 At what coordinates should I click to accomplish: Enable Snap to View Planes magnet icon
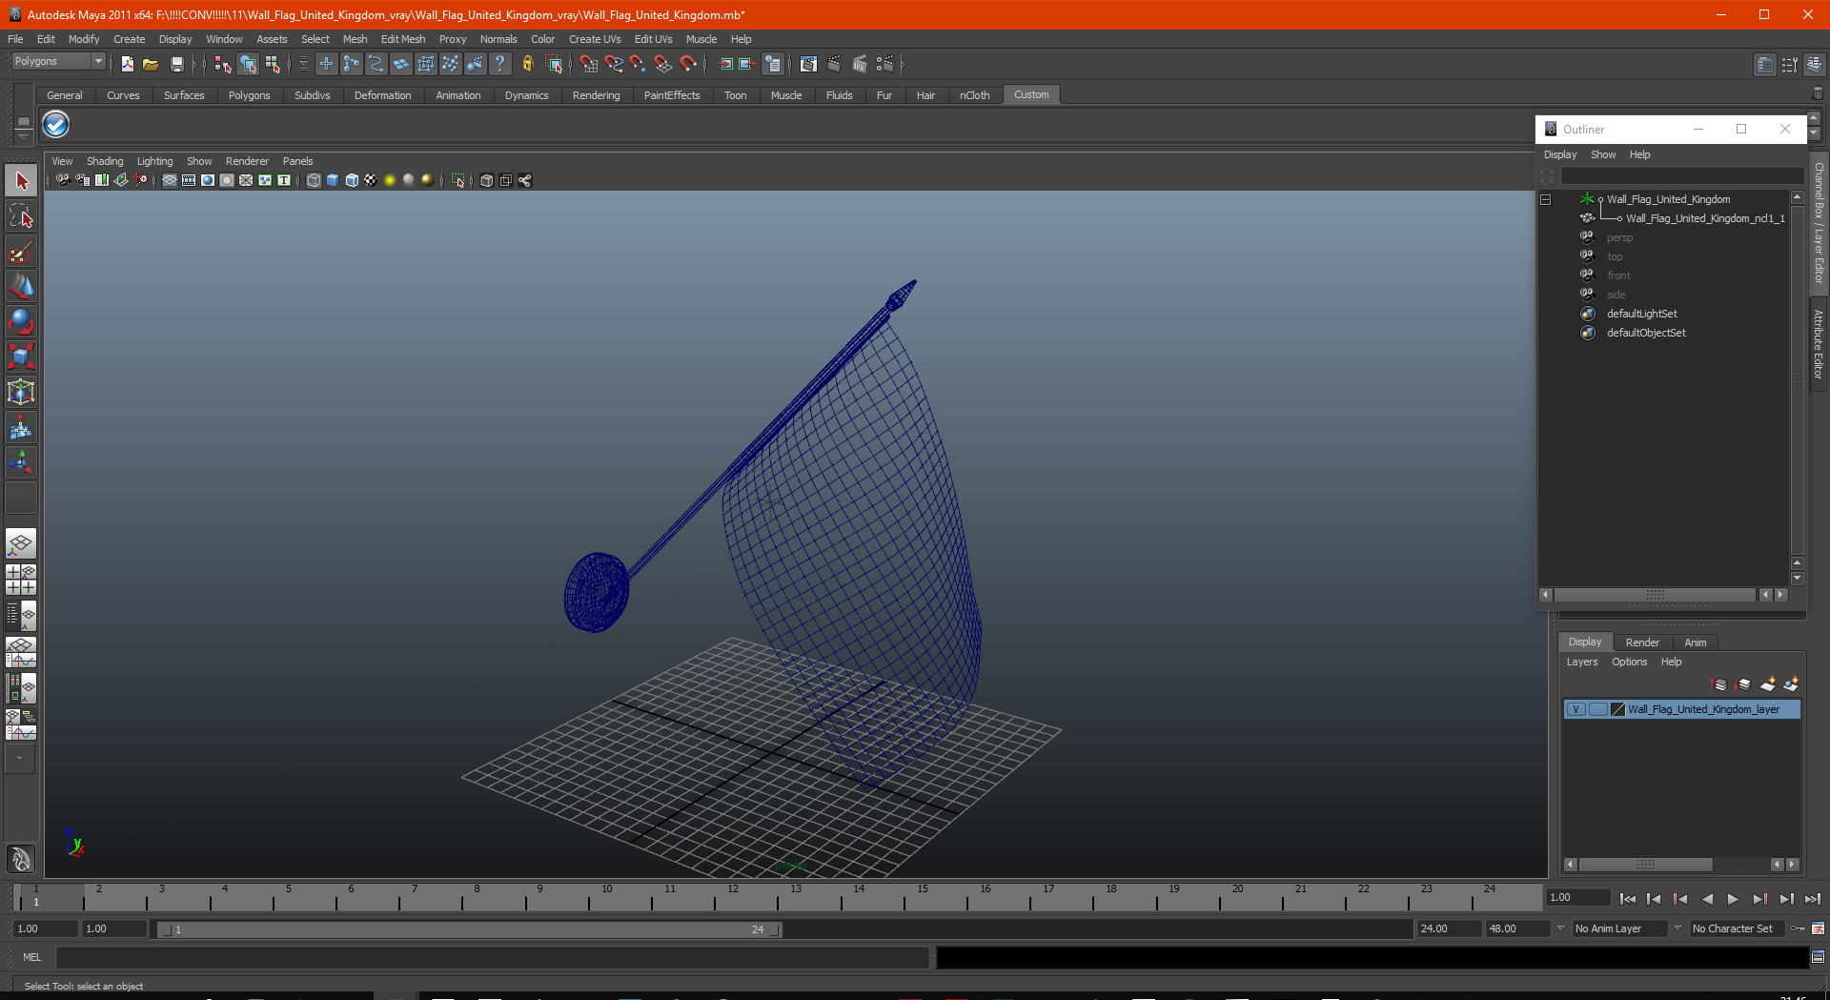(x=662, y=64)
